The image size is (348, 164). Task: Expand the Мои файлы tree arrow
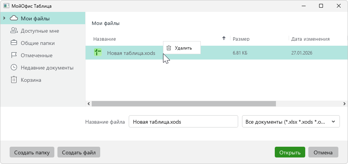point(4,18)
